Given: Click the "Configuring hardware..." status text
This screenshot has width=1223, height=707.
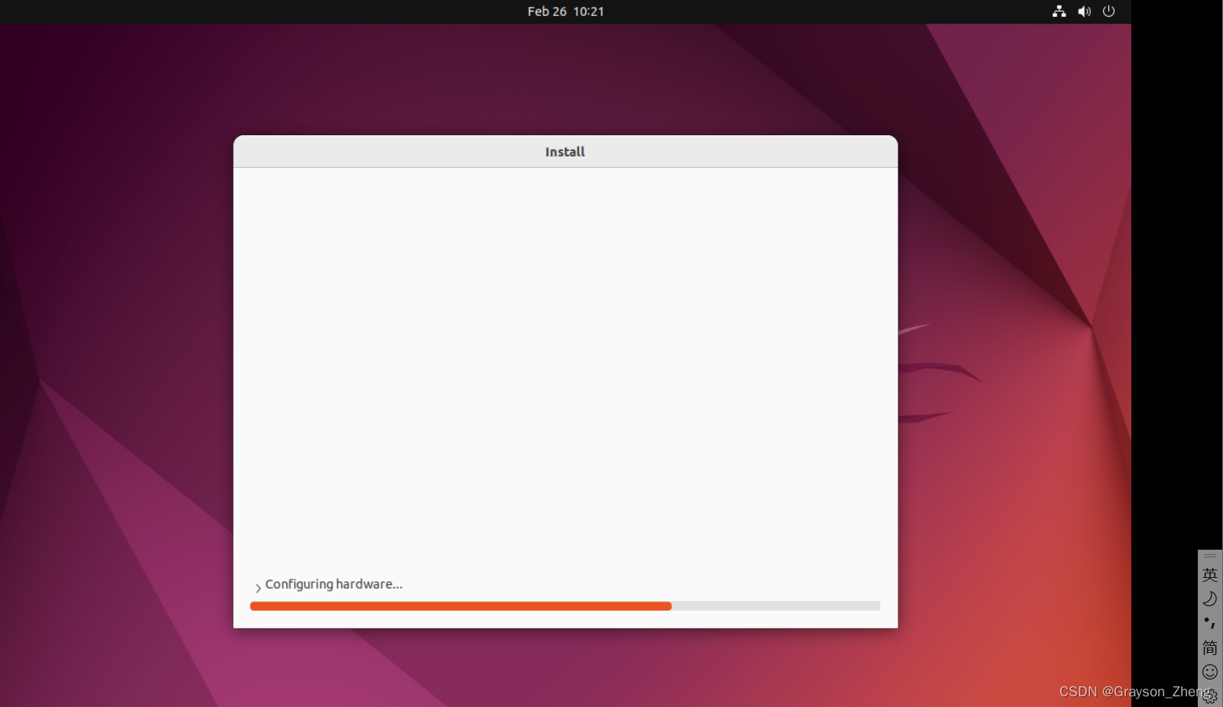Looking at the screenshot, I should point(334,584).
